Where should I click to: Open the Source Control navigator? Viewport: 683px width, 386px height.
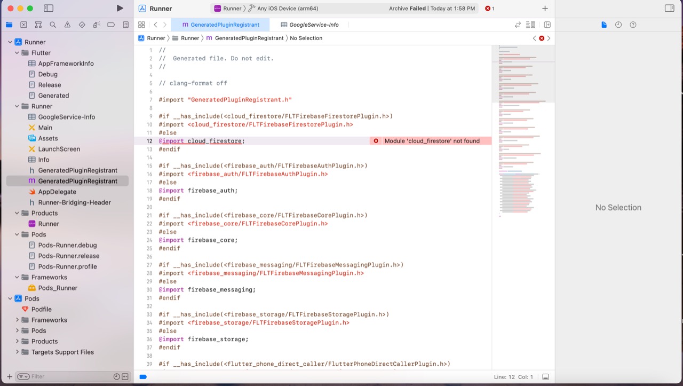[x=23, y=25]
